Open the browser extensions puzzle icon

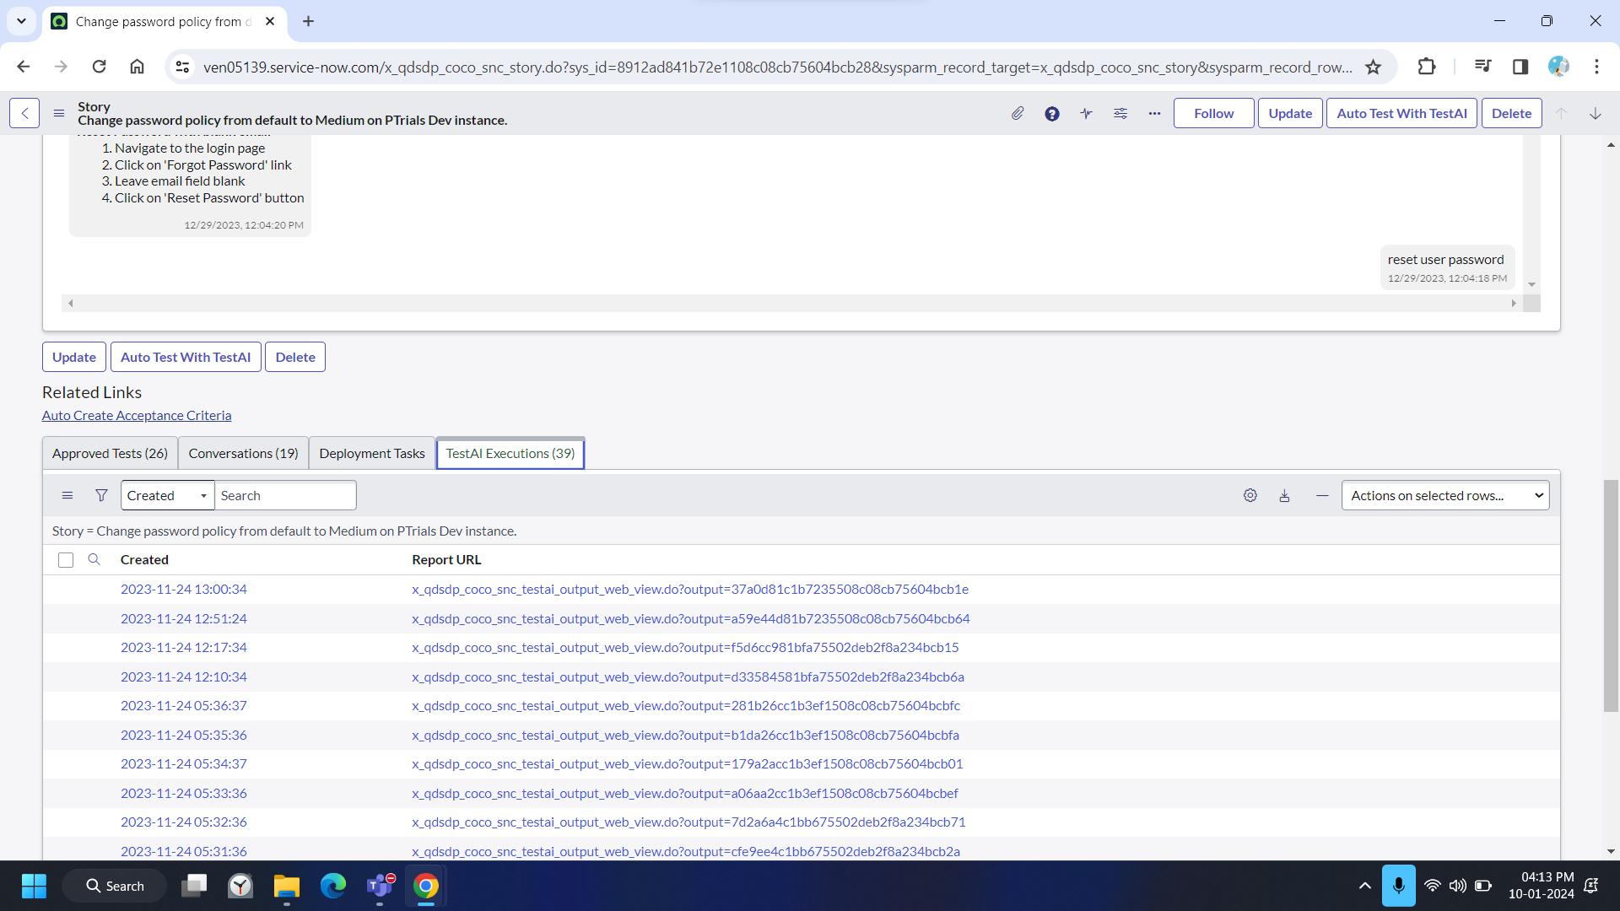click(x=1427, y=67)
